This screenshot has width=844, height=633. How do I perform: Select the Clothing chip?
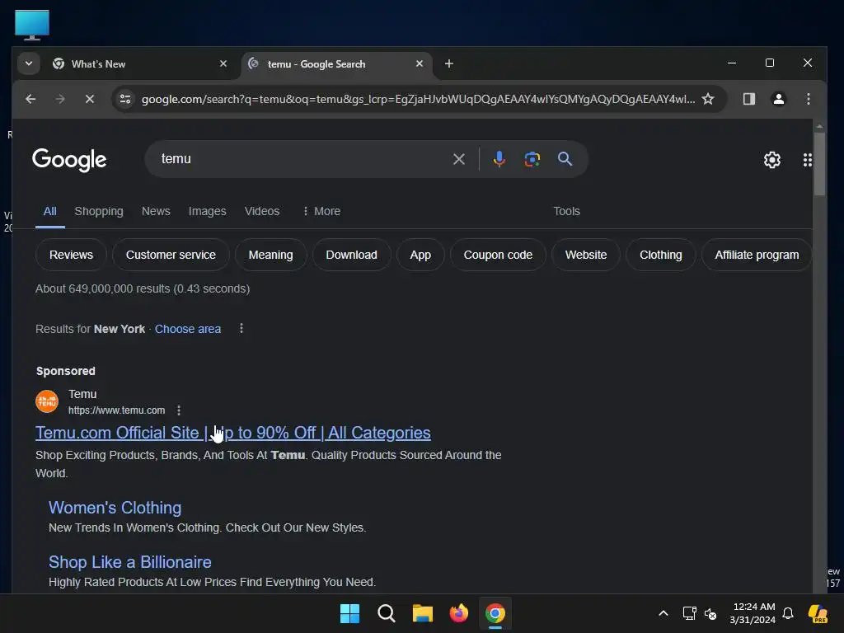(660, 255)
